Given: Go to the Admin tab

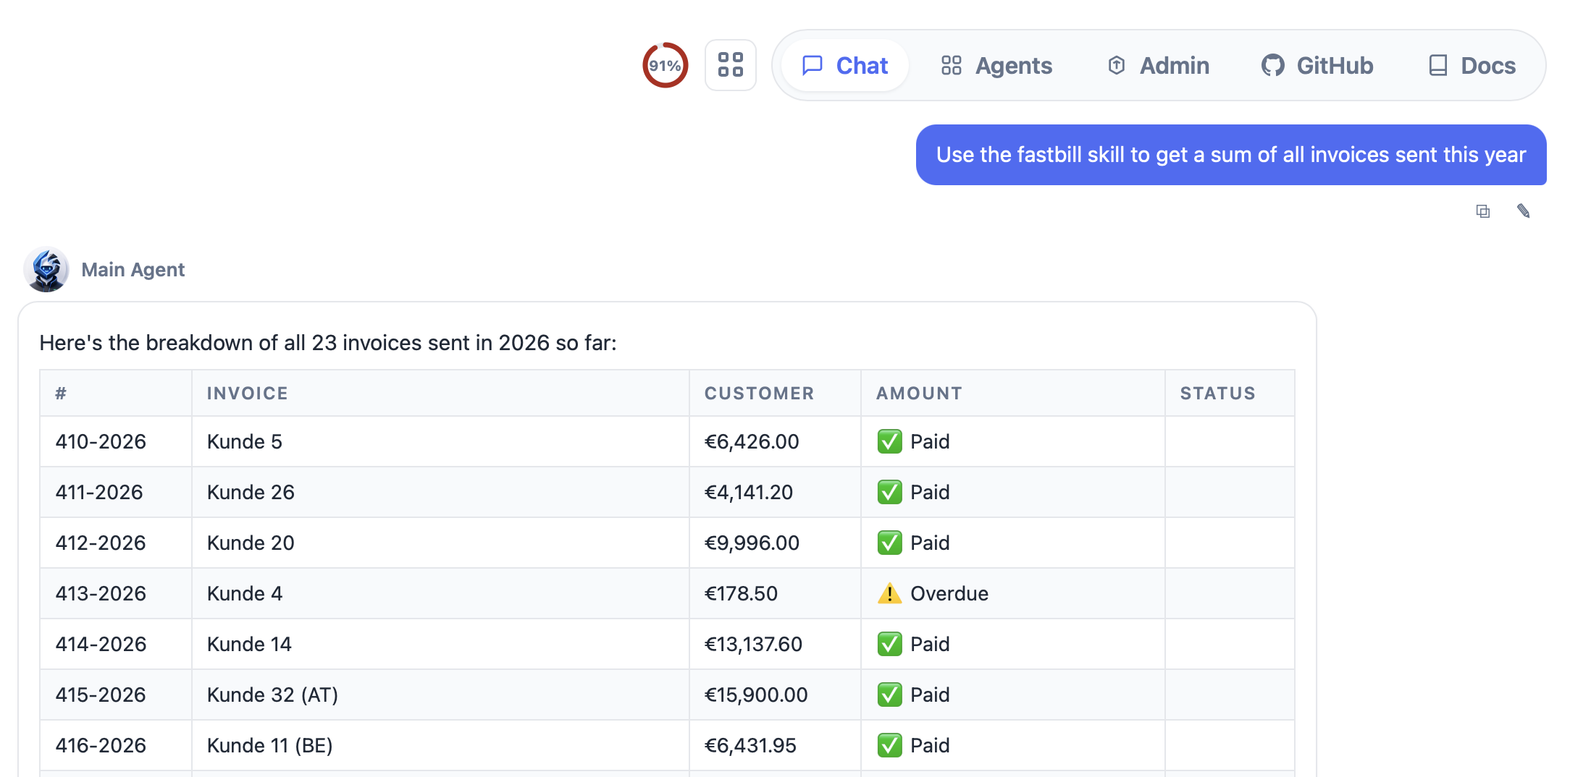Looking at the screenshot, I should pos(1159,66).
